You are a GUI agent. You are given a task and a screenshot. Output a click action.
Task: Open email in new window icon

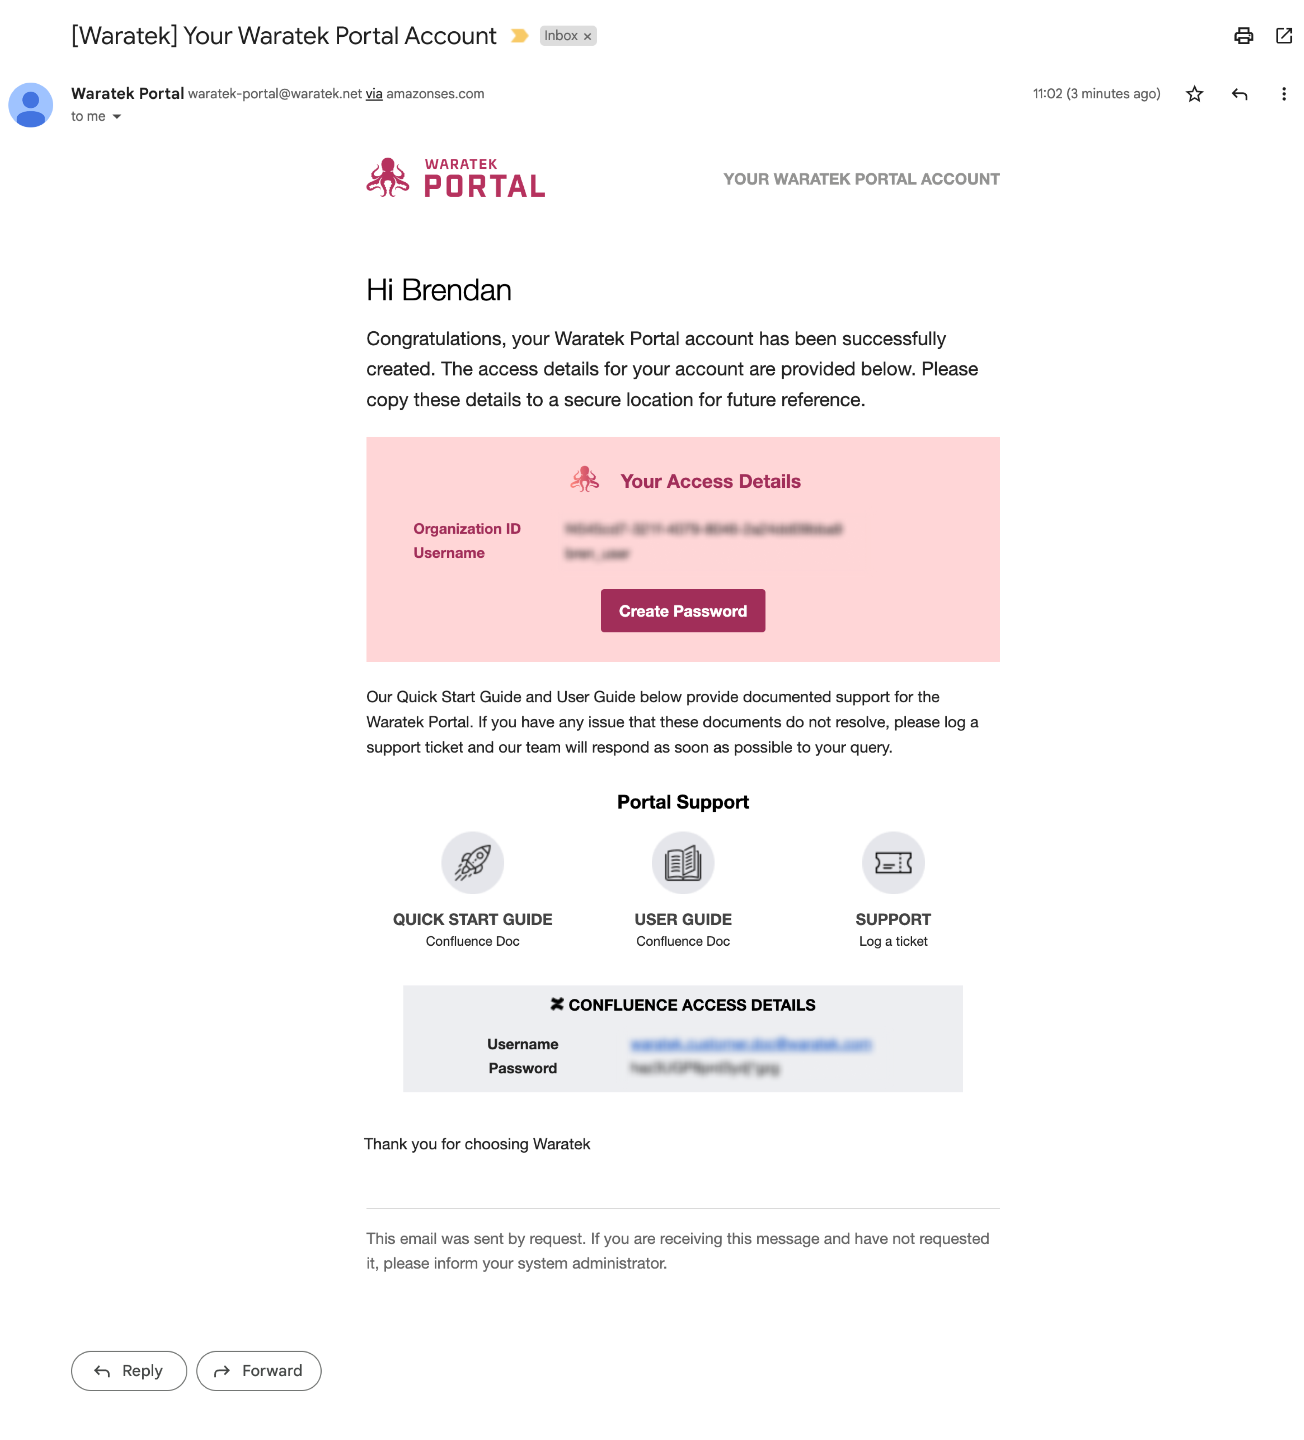(x=1283, y=36)
